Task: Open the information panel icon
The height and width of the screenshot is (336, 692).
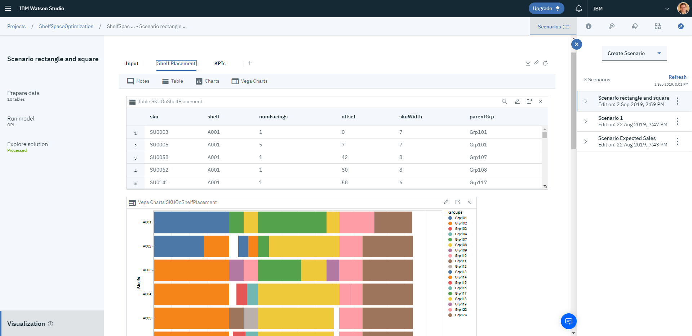Action: [589, 26]
